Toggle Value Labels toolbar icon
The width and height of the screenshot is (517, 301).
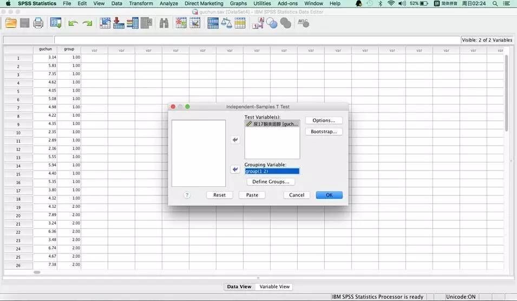(x=258, y=23)
